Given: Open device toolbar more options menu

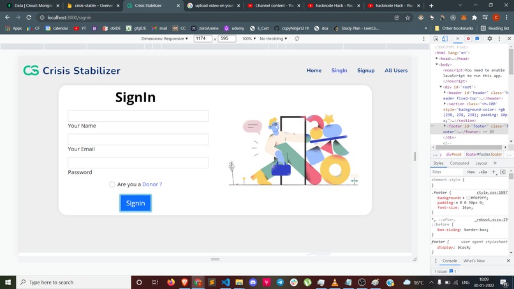Looking at the screenshot, I should tap(423, 39).
